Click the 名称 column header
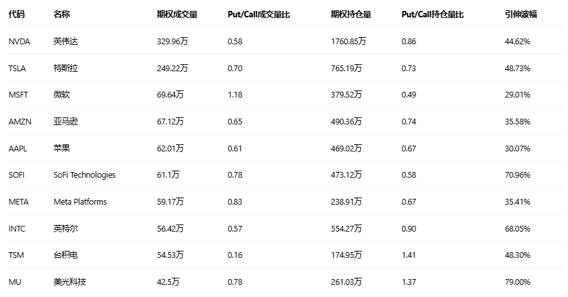 tap(62, 14)
